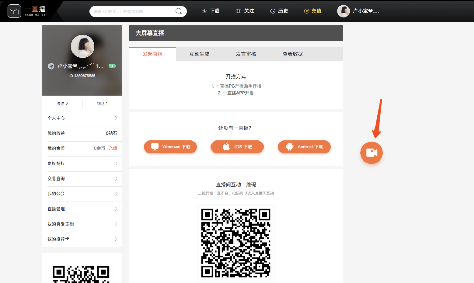Download the Windows client

(170, 147)
